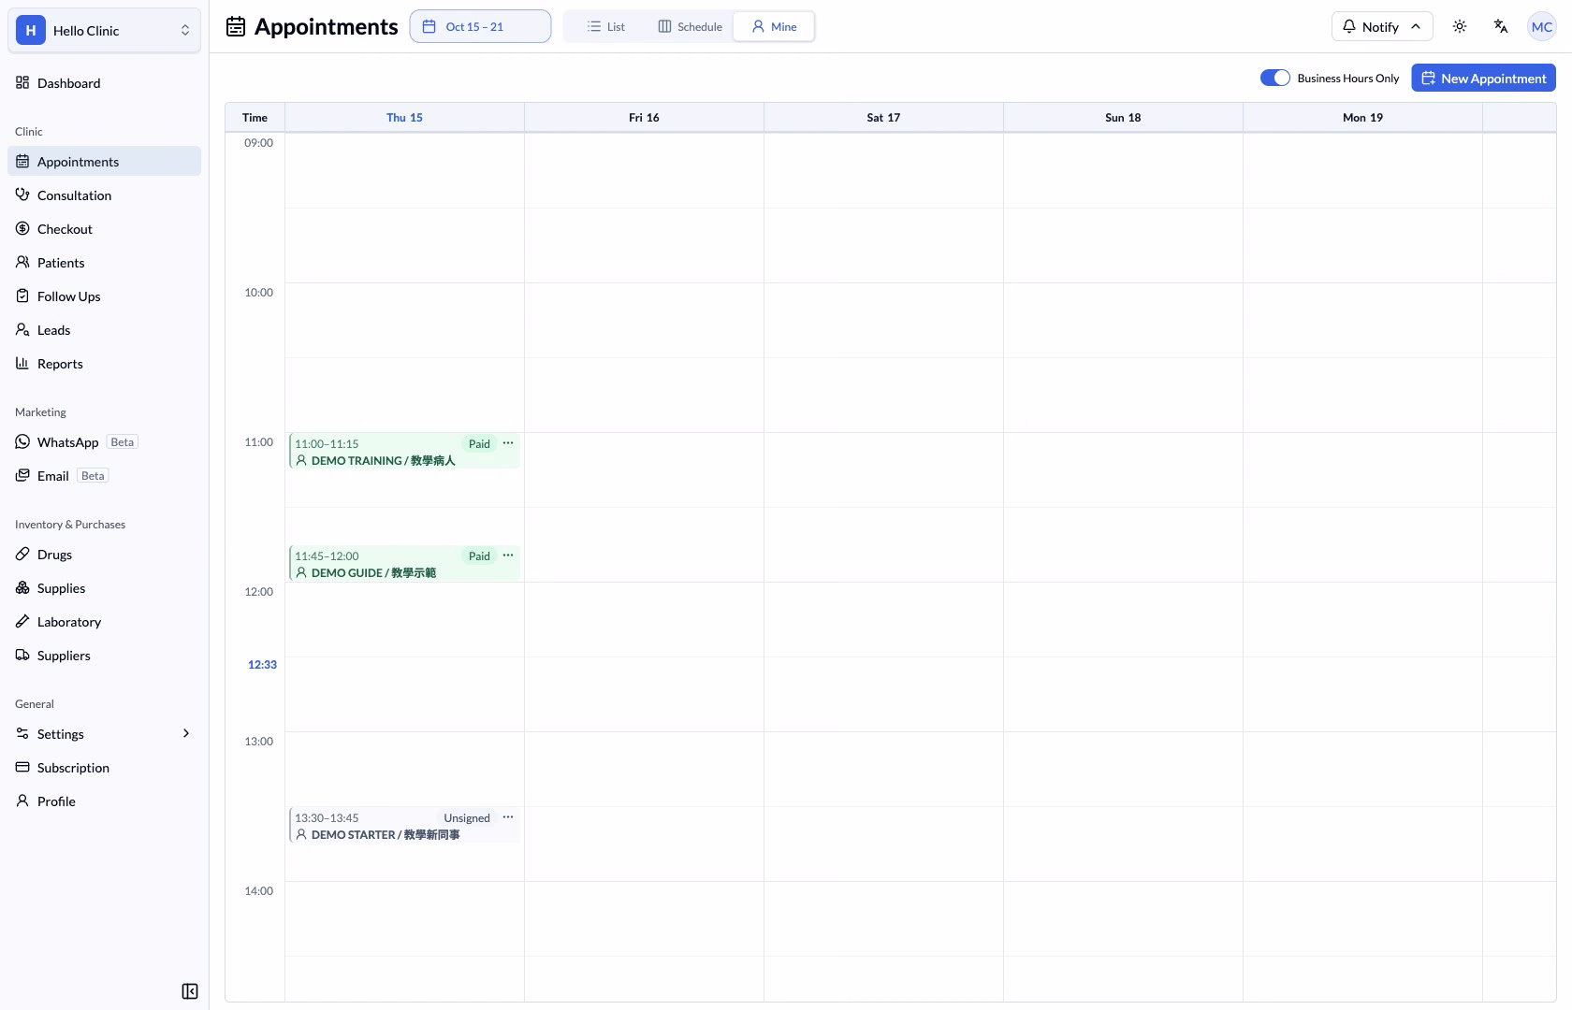Viewport: 1572px width, 1010px height.
Task: Select the Mine view tab
Action: click(x=774, y=26)
